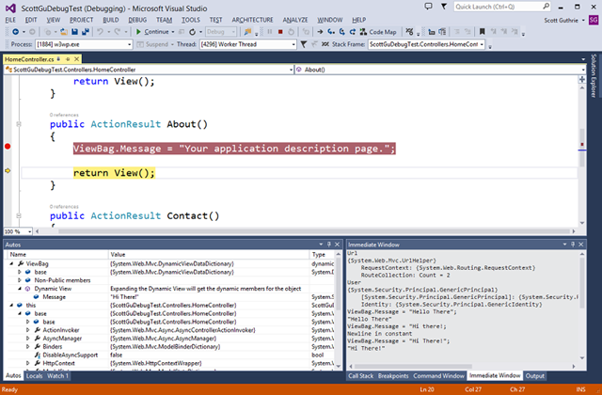Screen dimensions: 602x395
Task: Collapse the ViewBag row in Autos
Action: click(11, 263)
